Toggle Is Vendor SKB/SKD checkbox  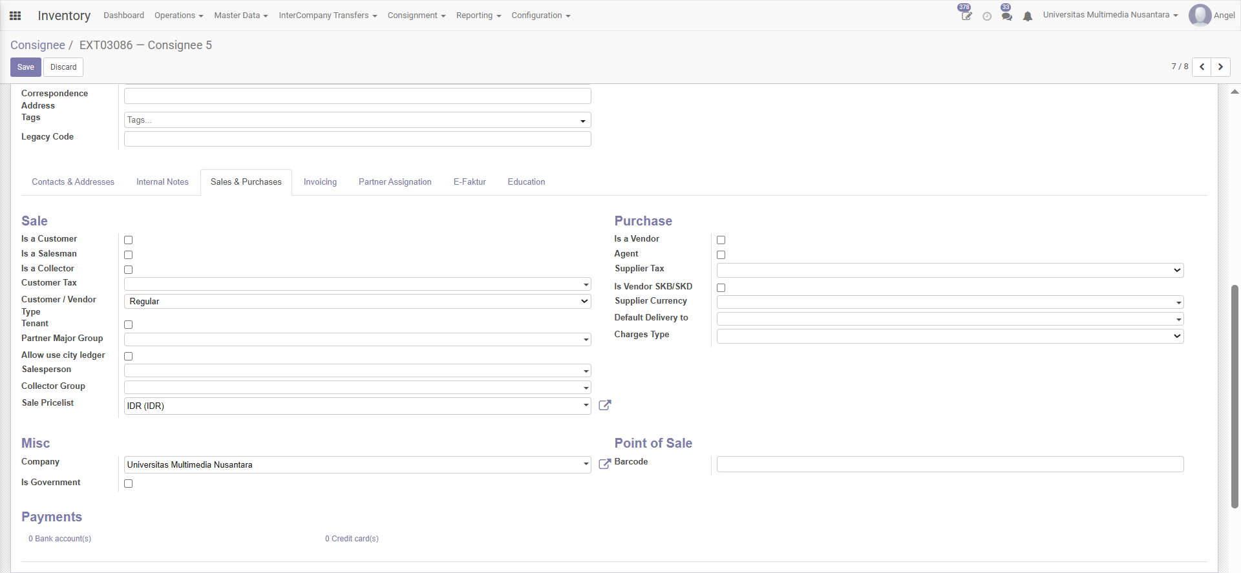pyautogui.click(x=721, y=287)
